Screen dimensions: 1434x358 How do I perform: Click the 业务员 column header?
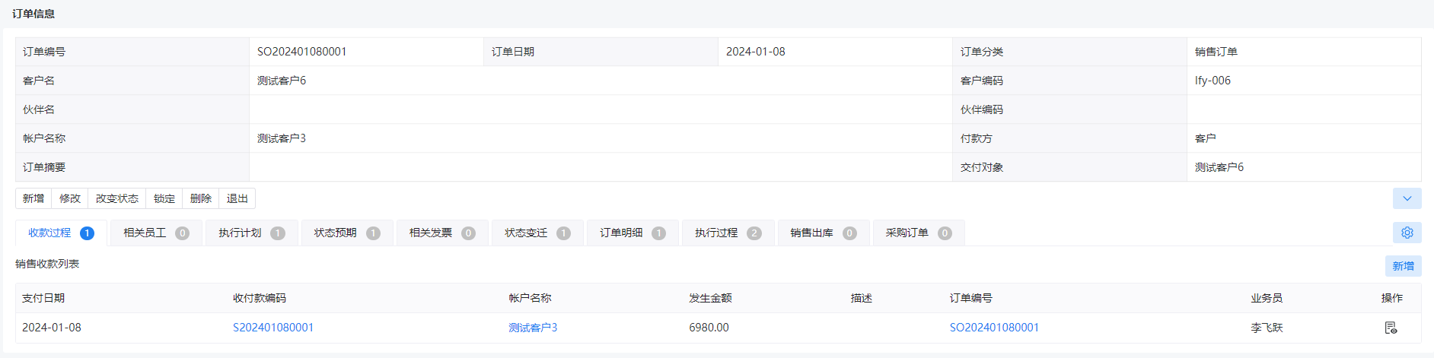tap(1267, 298)
